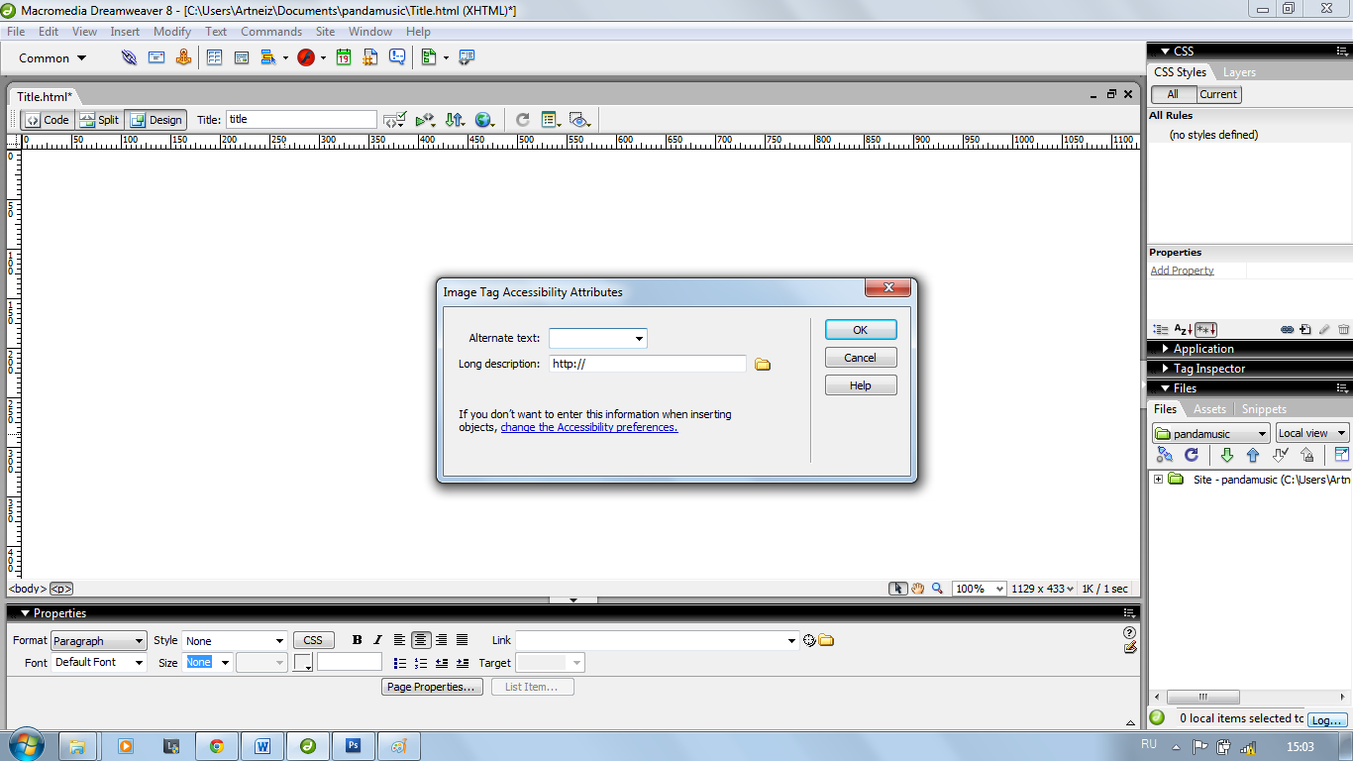Open the Format Paragraph dropdown
This screenshot has height=761, width=1353.
click(x=99, y=641)
